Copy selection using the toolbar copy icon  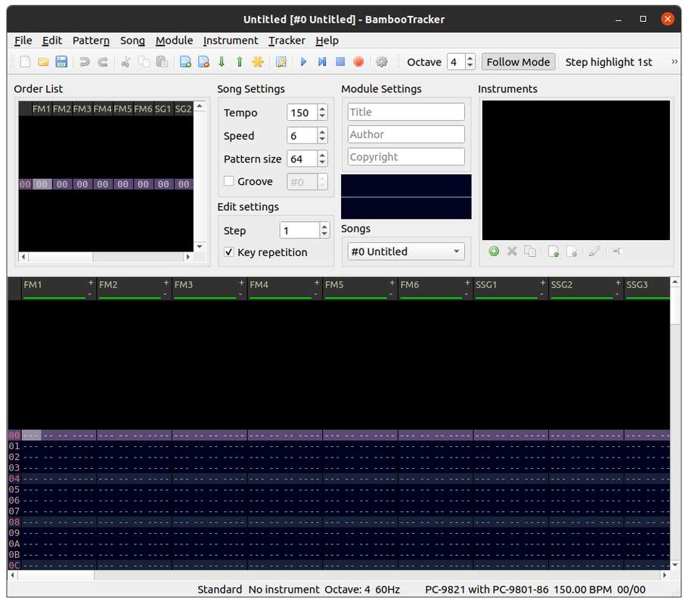(144, 62)
